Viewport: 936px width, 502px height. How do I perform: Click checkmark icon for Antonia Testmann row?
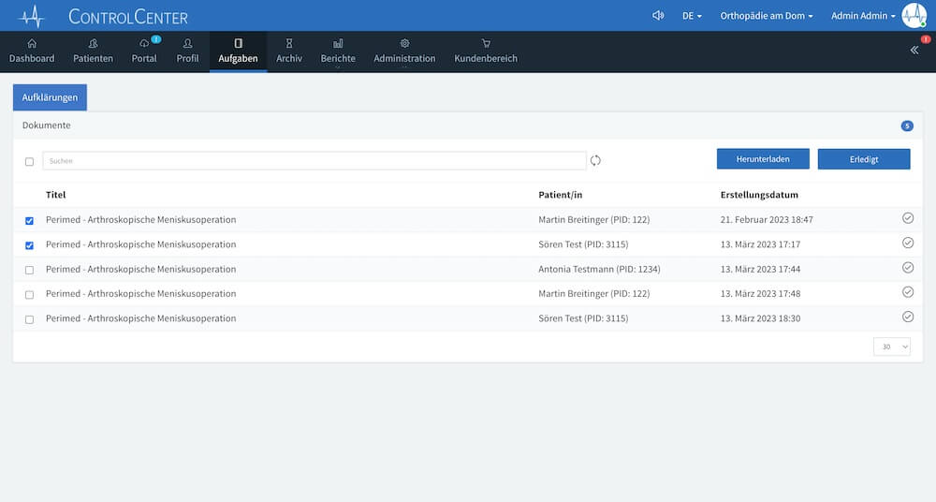click(907, 268)
